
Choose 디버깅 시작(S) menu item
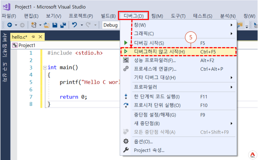(178, 43)
